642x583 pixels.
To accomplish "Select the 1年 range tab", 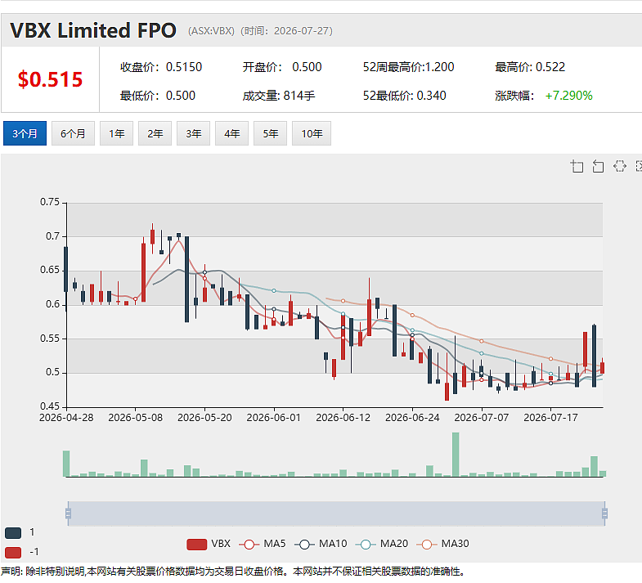I will [x=117, y=133].
